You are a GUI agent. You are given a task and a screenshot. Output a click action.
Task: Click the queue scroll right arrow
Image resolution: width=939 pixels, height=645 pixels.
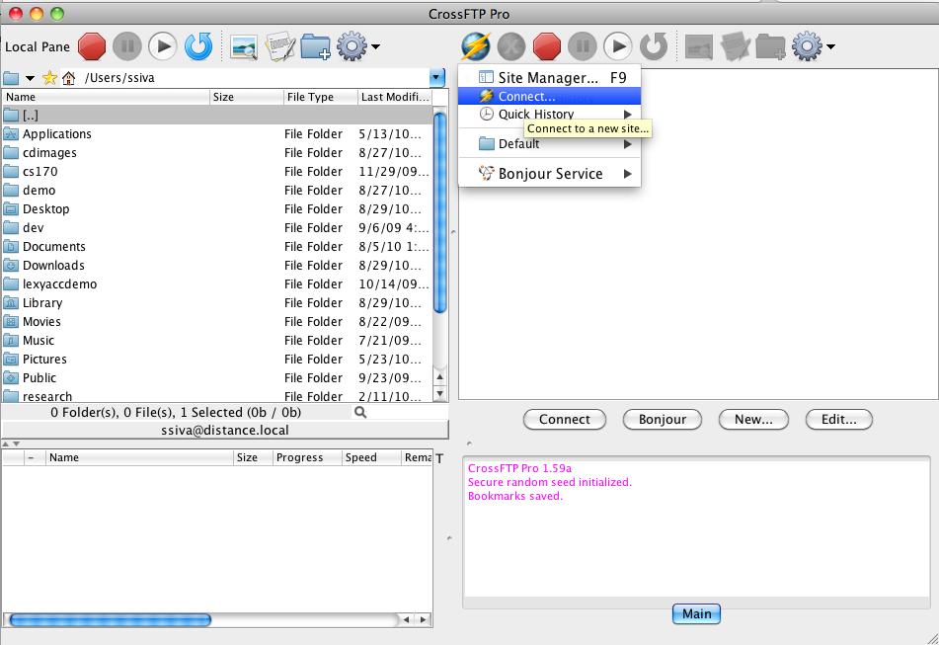(x=424, y=620)
